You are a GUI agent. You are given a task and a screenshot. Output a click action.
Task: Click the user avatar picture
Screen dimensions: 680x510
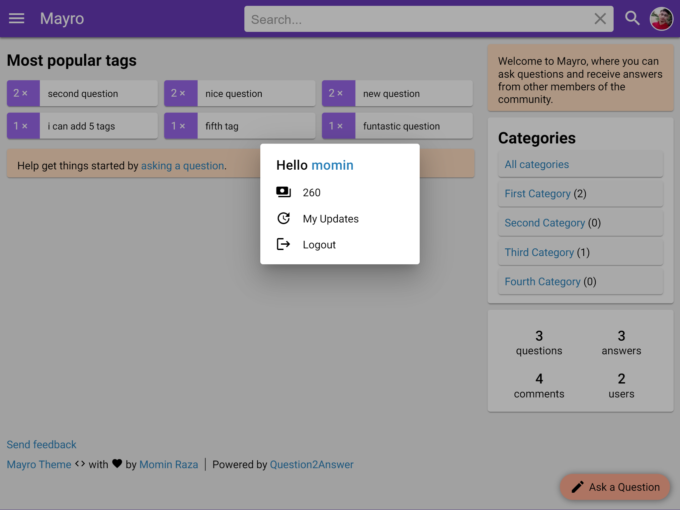(x=661, y=19)
